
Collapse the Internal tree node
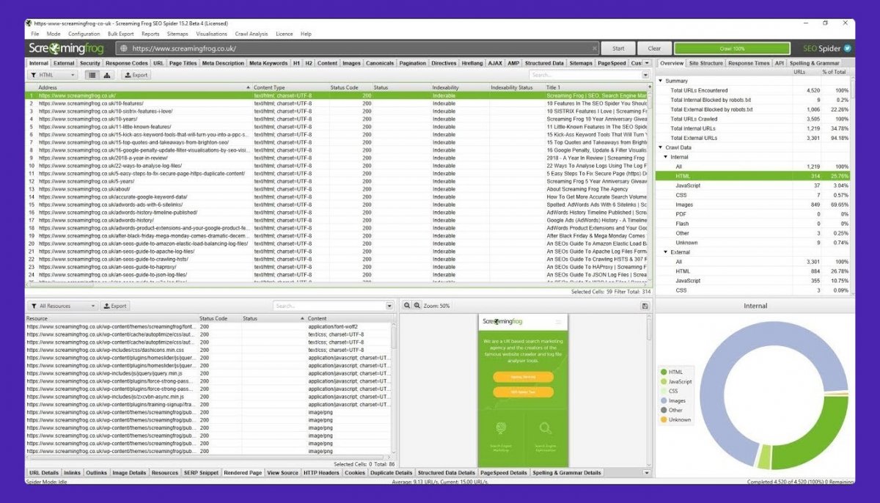tap(666, 157)
